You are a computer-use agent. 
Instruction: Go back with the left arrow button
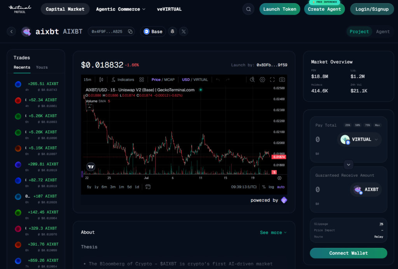click(x=11, y=31)
